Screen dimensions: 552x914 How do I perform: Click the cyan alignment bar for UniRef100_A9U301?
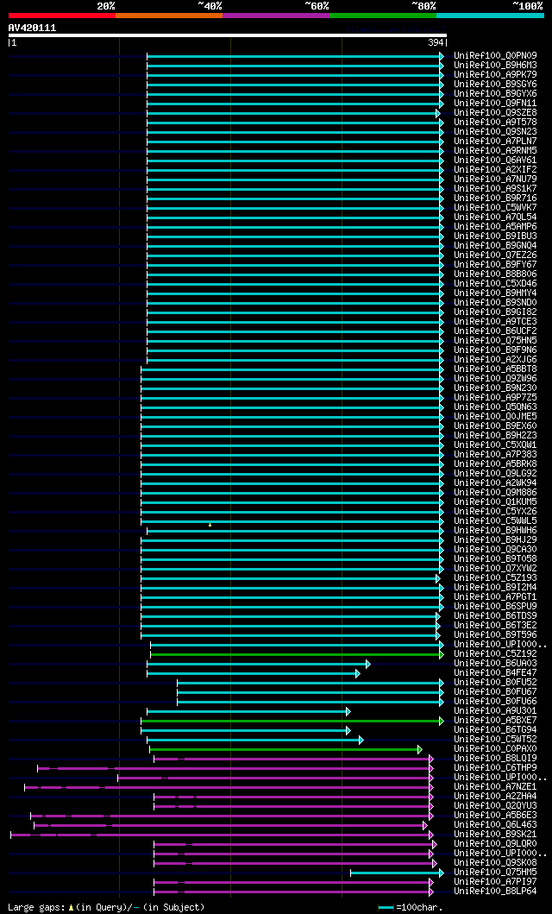(248, 711)
